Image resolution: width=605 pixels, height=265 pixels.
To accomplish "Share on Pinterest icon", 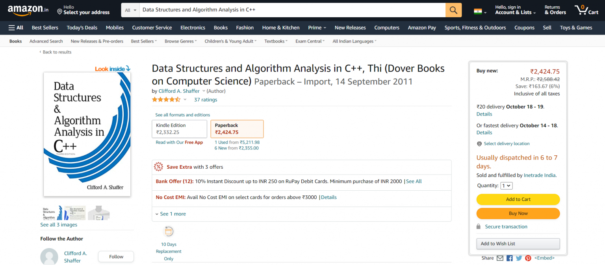I will coord(528,258).
